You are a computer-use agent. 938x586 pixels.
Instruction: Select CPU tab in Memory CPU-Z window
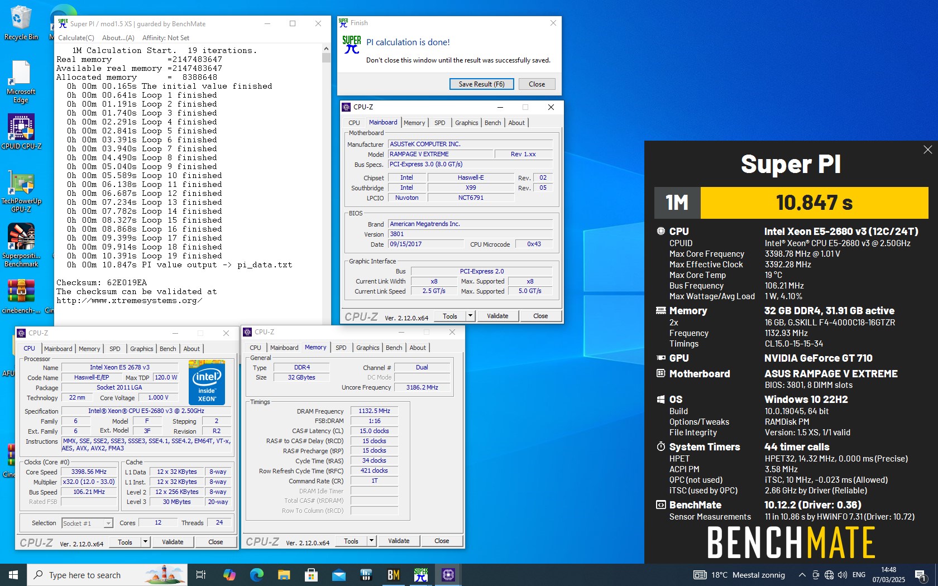(256, 348)
